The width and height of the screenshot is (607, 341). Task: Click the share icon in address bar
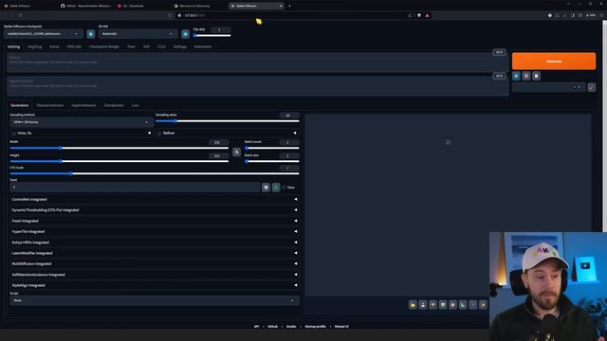410,15
